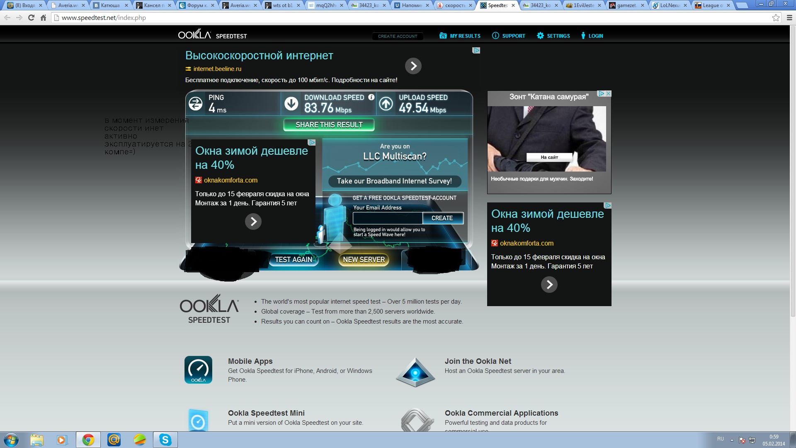Switch to the Катюша tab
The width and height of the screenshot is (796, 448).
(110, 5)
